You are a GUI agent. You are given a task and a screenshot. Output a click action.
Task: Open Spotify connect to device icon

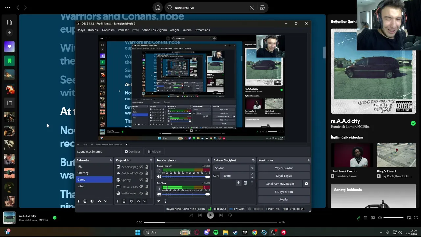pos(373,218)
